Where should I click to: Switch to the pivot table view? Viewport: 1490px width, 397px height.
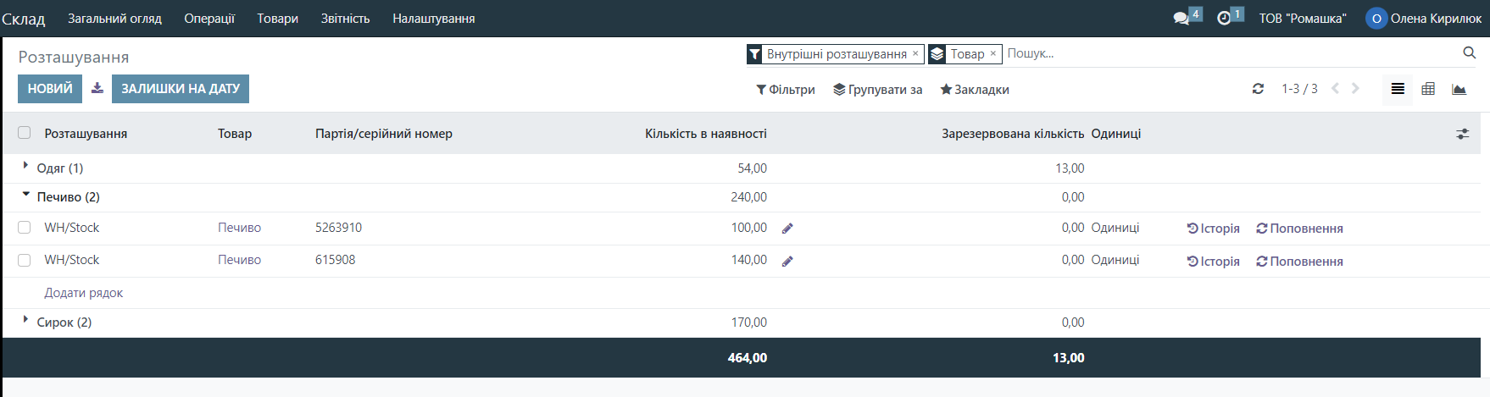1428,89
